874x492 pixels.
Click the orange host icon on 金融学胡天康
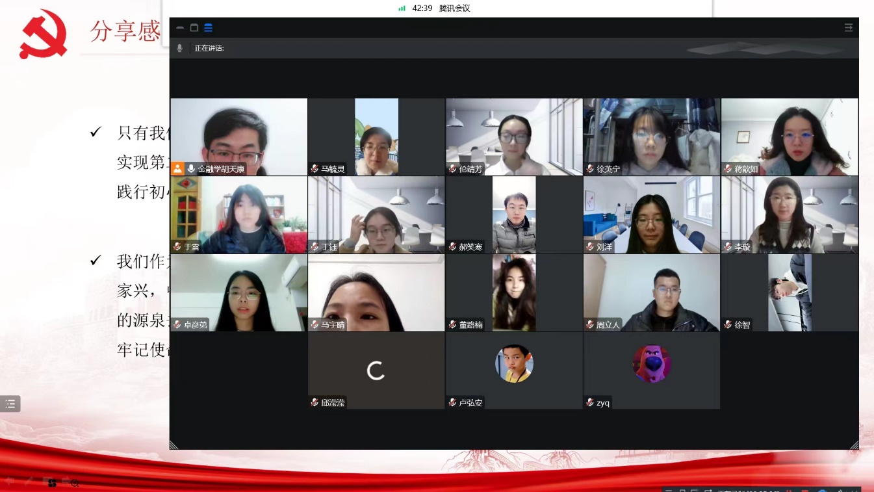pyautogui.click(x=177, y=169)
